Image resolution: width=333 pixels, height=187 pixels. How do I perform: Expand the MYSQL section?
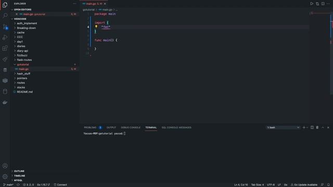[x=18, y=180]
